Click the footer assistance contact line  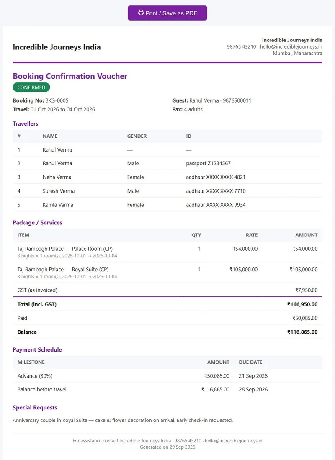point(167,441)
